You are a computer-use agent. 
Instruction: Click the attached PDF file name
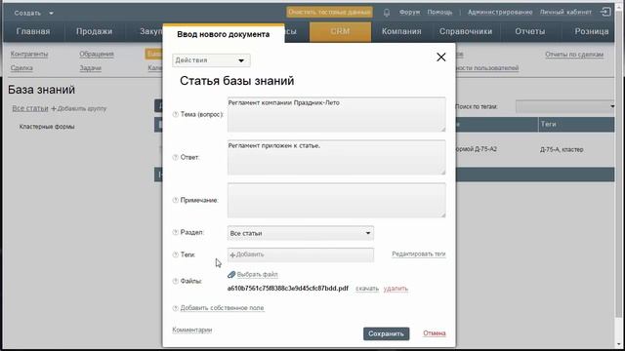pyautogui.click(x=288, y=289)
